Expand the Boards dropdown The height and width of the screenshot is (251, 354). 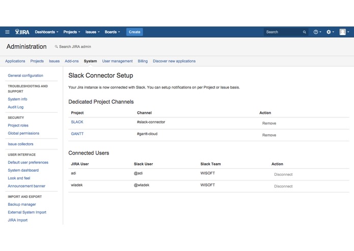pyautogui.click(x=112, y=32)
